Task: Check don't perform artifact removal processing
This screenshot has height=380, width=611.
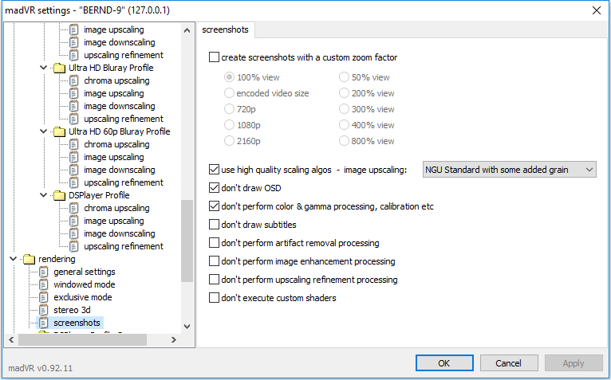Action: click(214, 242)
